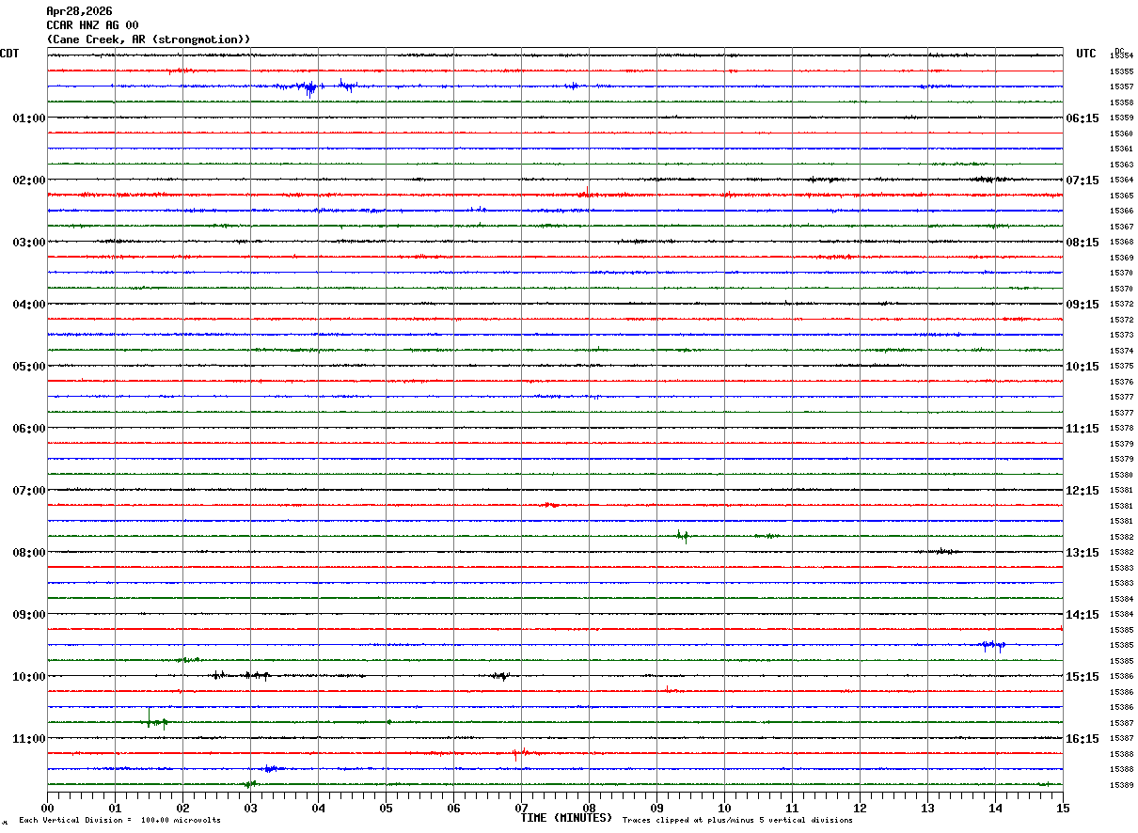Select the CCAR HNZ AG 00 station label
1138x833 pixels.
pyautogui.click(x=92, y=25)
